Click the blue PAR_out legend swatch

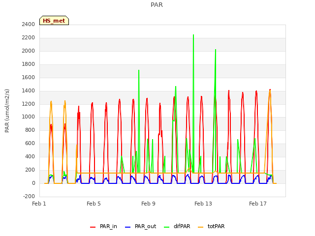(127, 227)
